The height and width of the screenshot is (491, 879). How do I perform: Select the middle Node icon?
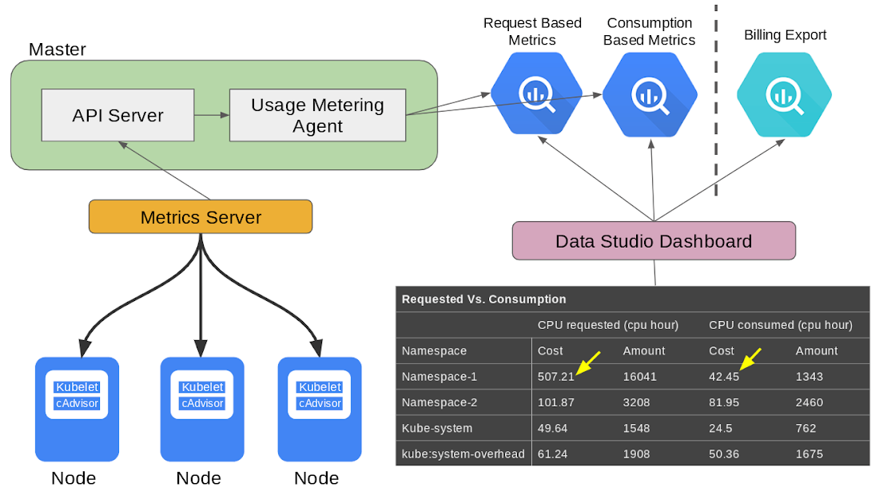coord(202,410)
